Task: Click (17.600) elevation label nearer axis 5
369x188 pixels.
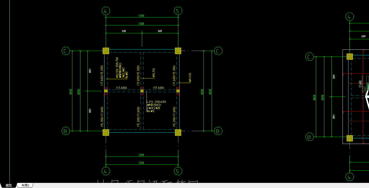Action: pos(159,88)
